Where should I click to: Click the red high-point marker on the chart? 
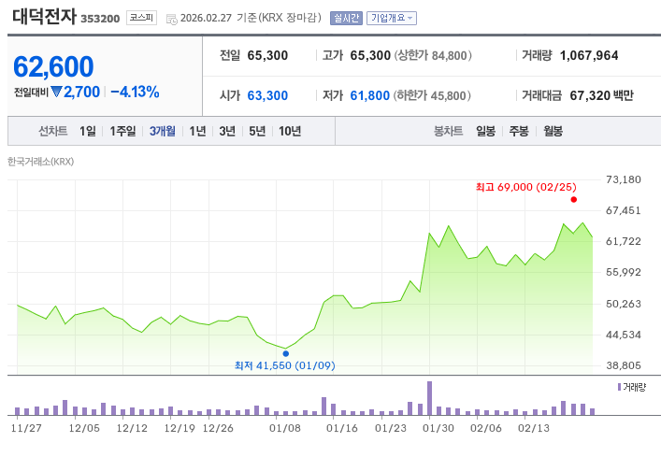click(x=574, y=200)
